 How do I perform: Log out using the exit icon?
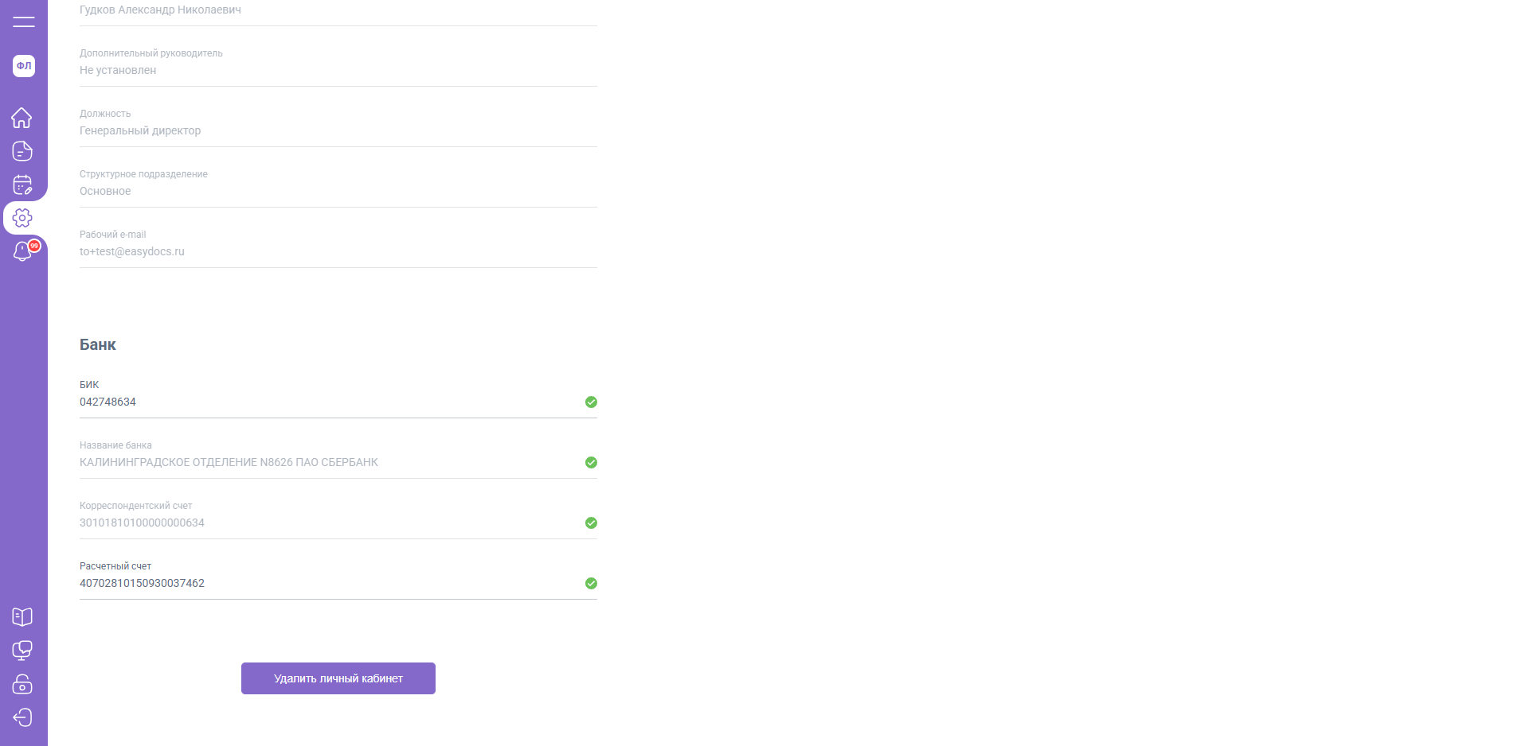(x=22, y=717)
